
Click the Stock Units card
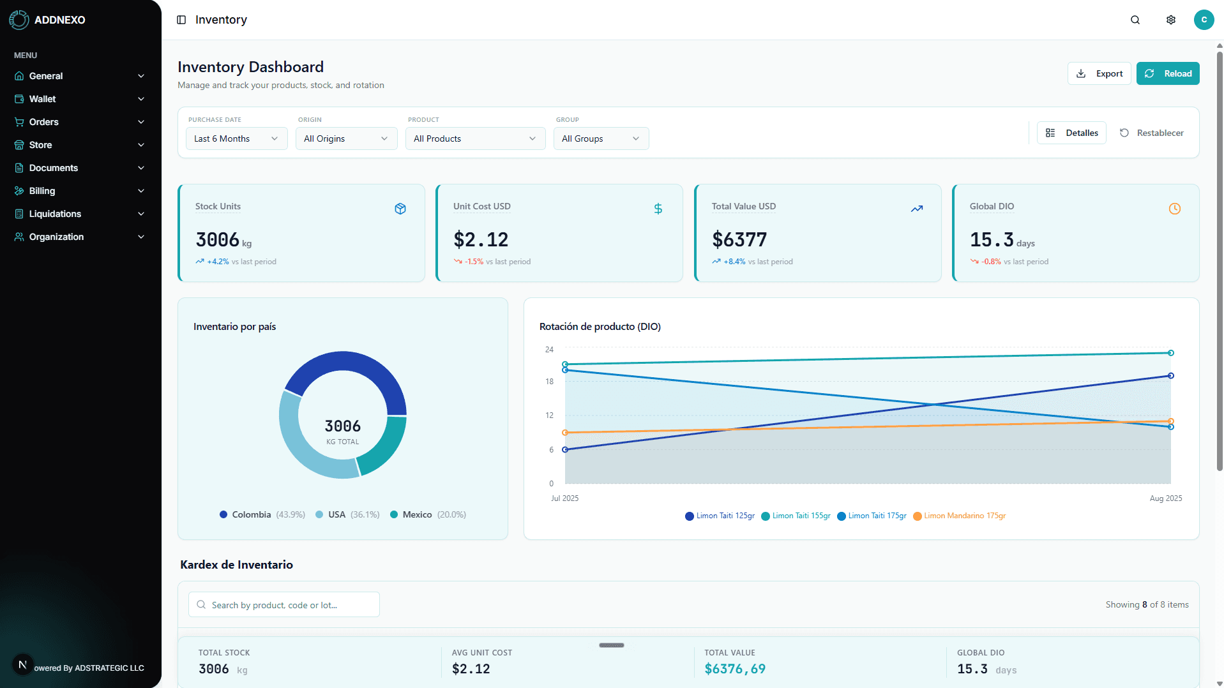pos(301,233)
